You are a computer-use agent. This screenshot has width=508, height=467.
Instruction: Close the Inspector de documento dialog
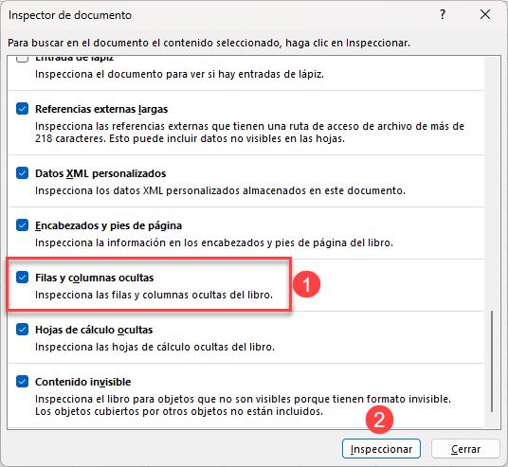tap(485, 14)
